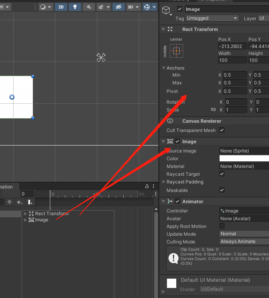The height and width of the screenshot is (298, 269).
Task: Click the Material None (Material) field
Action: (x=244, y=166)
